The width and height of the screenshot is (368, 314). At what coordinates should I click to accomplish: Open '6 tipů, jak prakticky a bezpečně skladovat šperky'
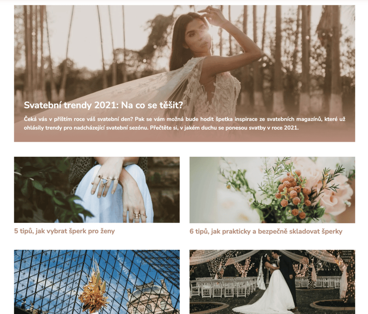pos(266,231)
